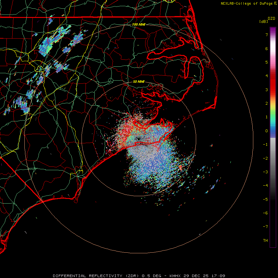Screen dimensions: 278x278
Task: Click the 1 value on color scale
Action: point(267,117)
